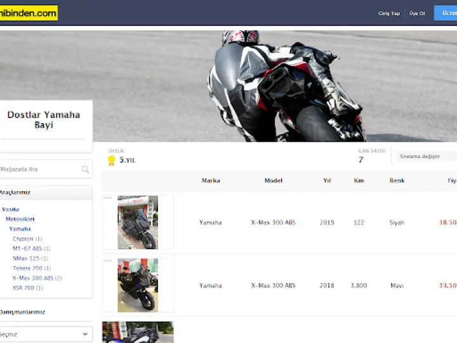
Task: Click the magnifier search icon in Mağazada Ara
Action: click(85, 169)
